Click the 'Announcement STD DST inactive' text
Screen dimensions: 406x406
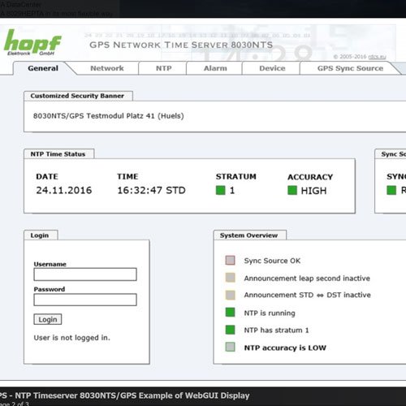[307, 295]
